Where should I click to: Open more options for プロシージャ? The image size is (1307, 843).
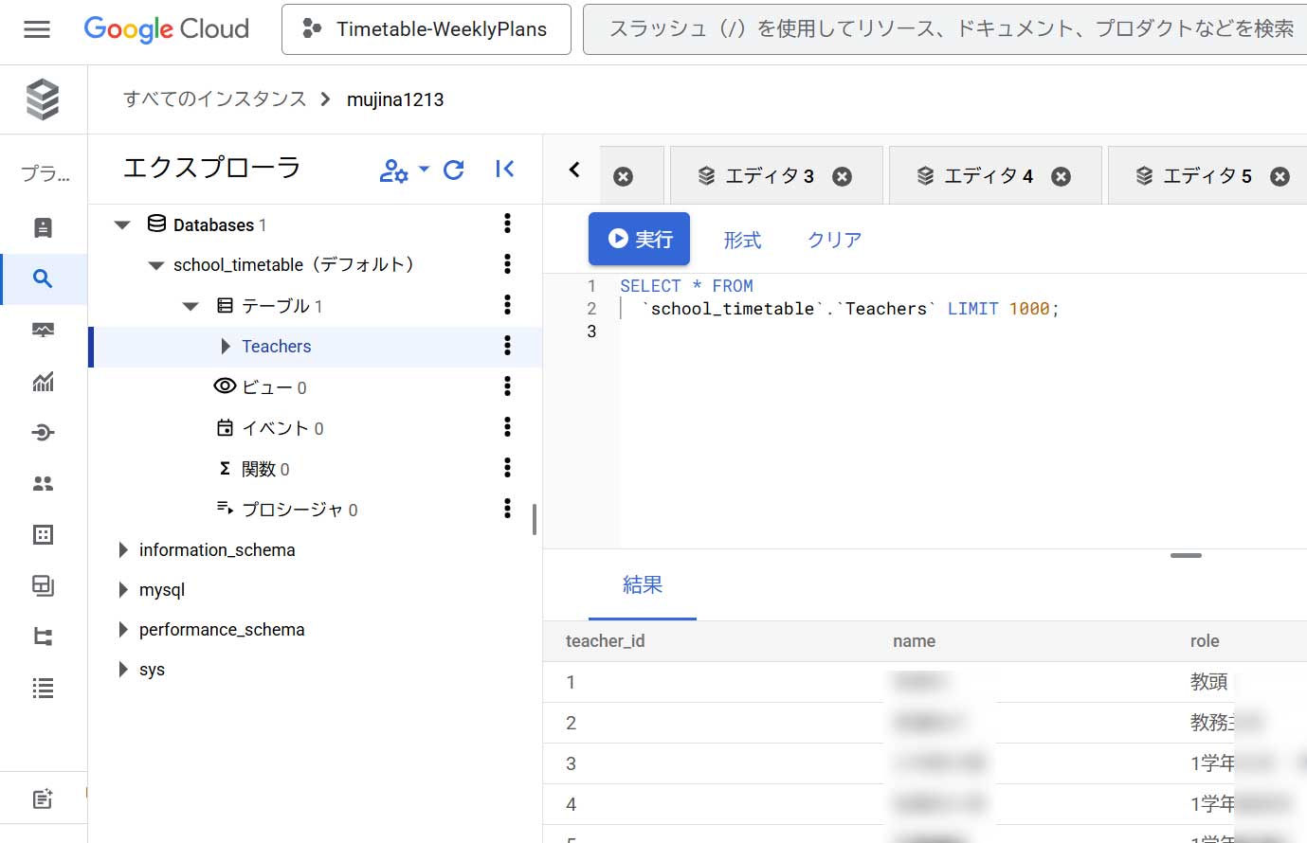507,509
